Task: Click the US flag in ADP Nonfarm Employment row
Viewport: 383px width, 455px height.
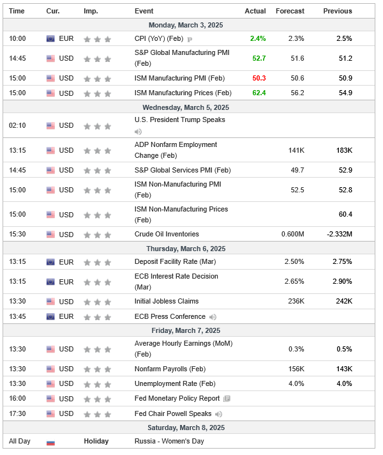Action: click(50, 150)
